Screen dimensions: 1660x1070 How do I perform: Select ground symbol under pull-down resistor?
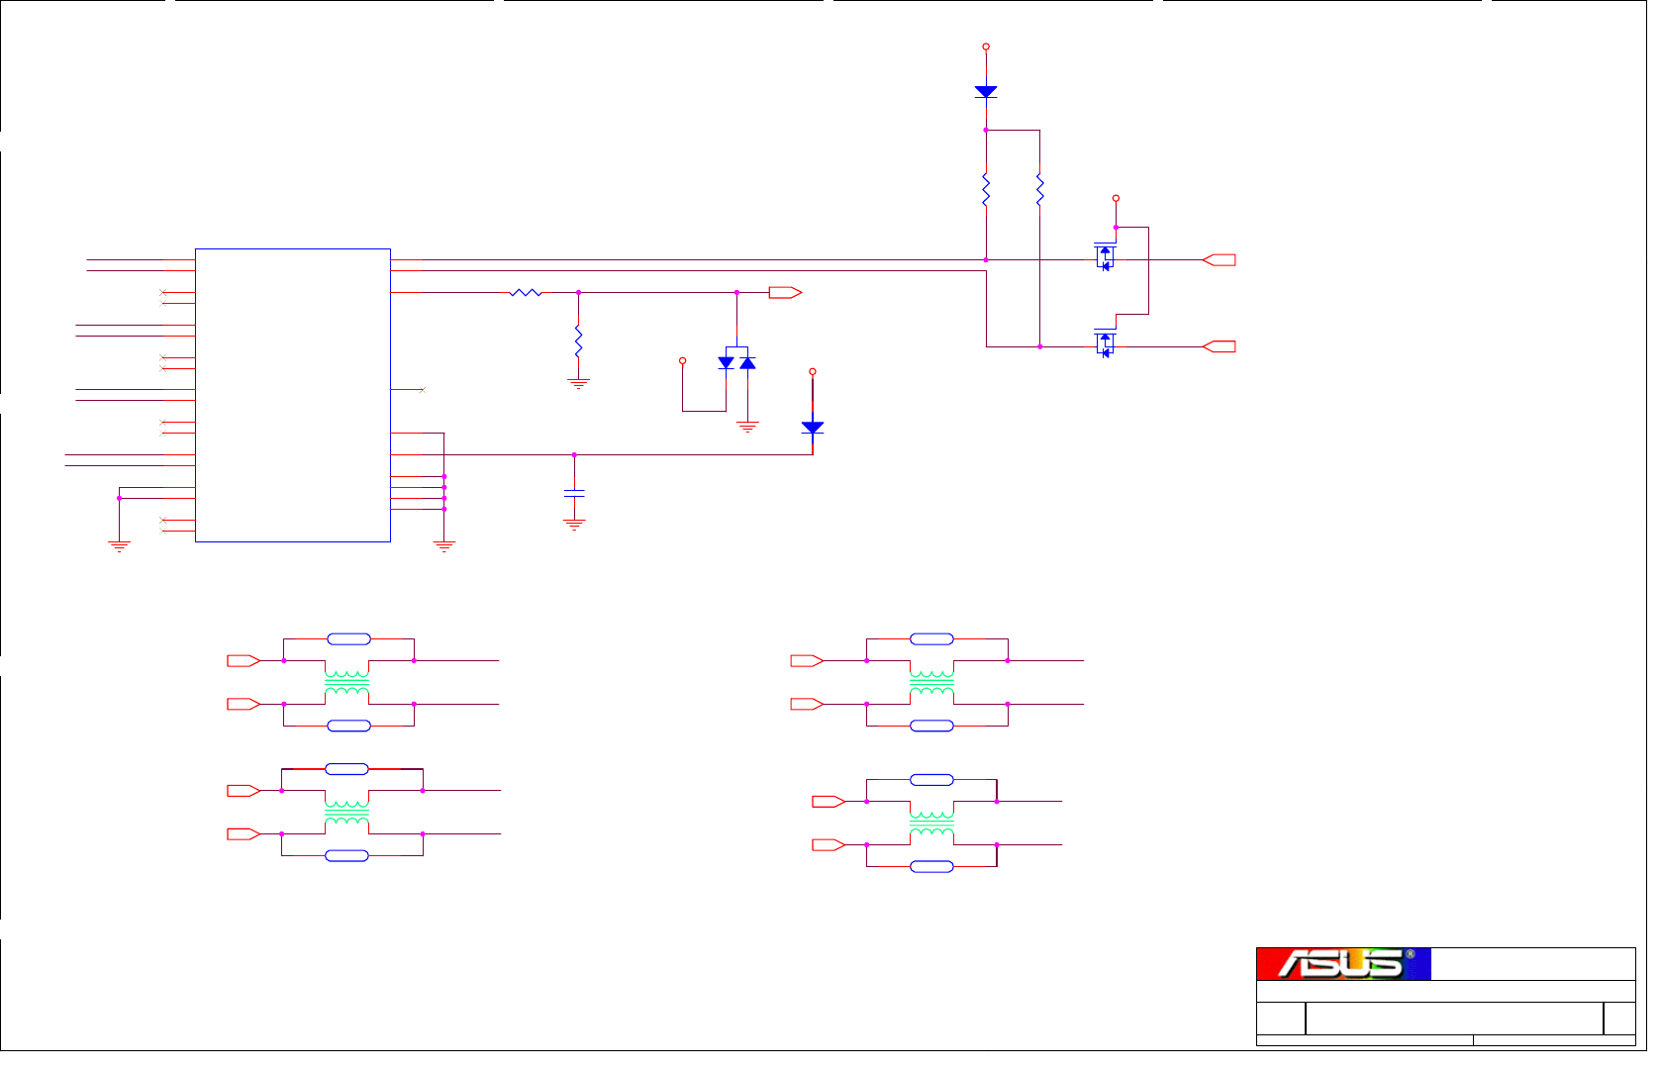tap(578, 383)
